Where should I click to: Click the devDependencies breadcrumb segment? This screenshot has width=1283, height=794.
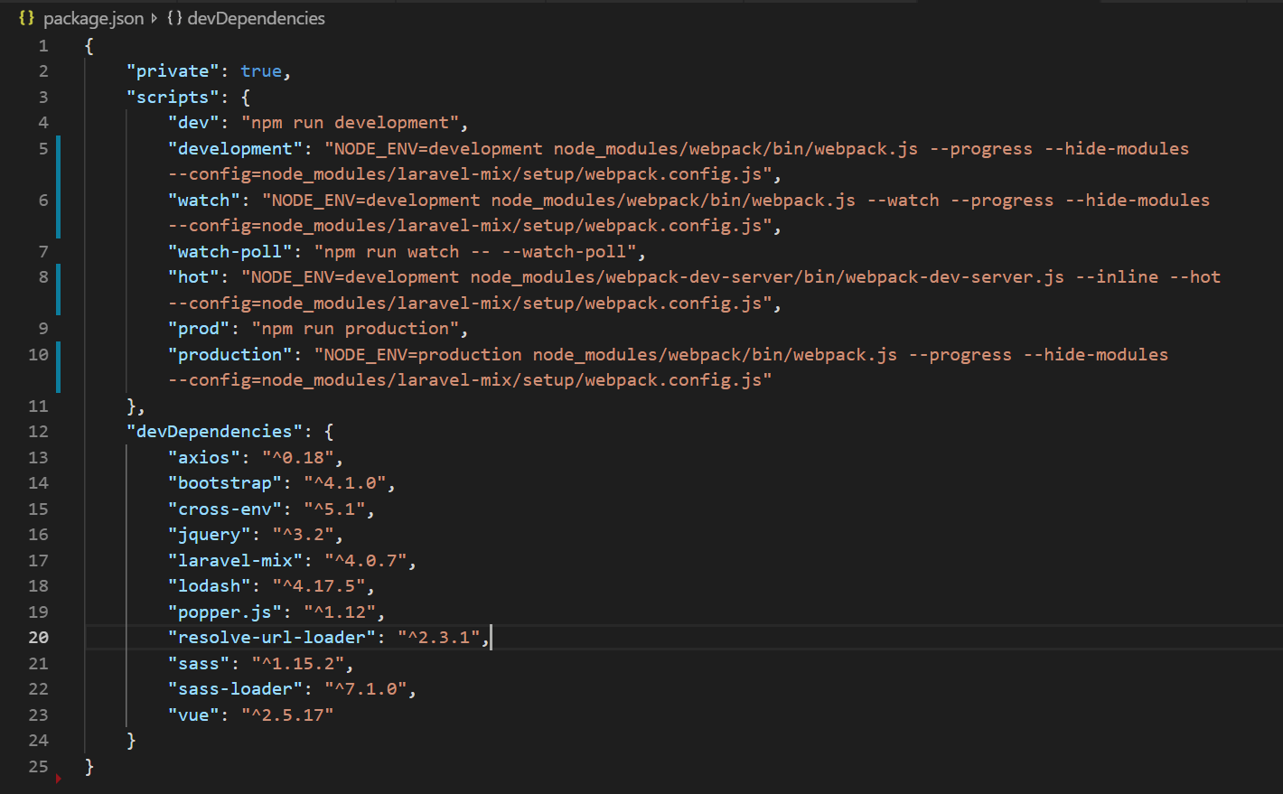coord(256,18)
